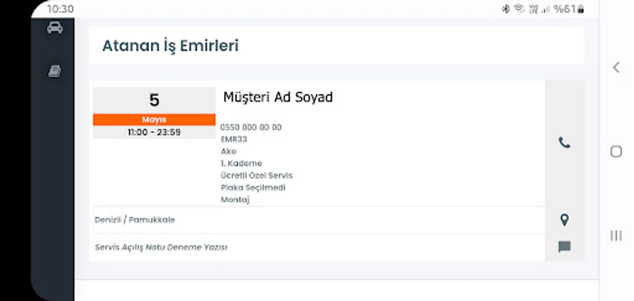Tap the Ücretli Özel Servis text
The height and width of the screenshot is (301, 634).
(256, 175)
